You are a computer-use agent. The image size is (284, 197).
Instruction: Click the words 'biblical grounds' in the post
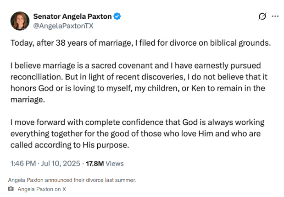(245, 44)
